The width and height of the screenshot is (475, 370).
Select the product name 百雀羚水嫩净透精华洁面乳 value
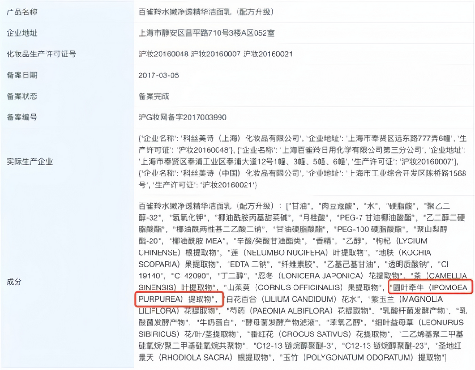pos(185,12)
